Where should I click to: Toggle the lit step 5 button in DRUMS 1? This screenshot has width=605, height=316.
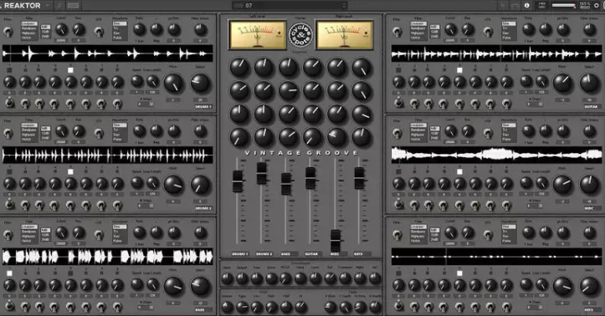70,70
